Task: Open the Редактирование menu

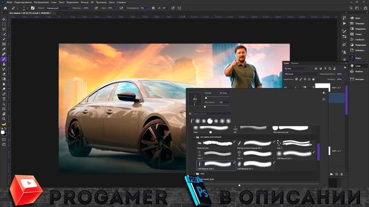Action: (23, 2)
